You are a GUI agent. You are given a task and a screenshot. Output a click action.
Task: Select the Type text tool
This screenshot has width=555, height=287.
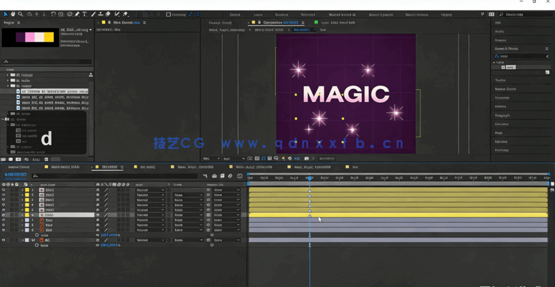(85, 14)
